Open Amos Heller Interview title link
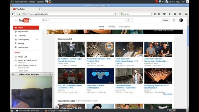The height and width of the screenshot is (112, 199). pos(156,60)
